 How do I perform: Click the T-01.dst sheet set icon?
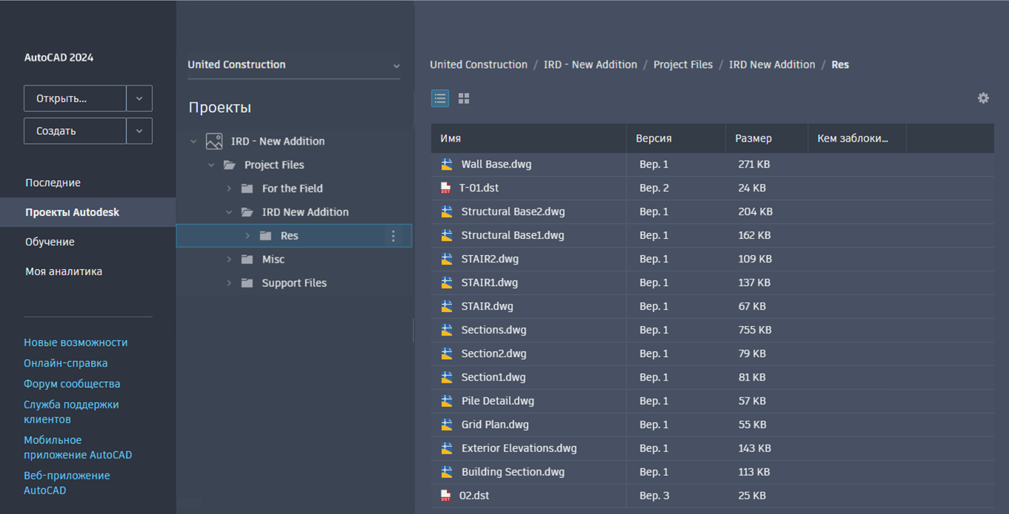445,188
